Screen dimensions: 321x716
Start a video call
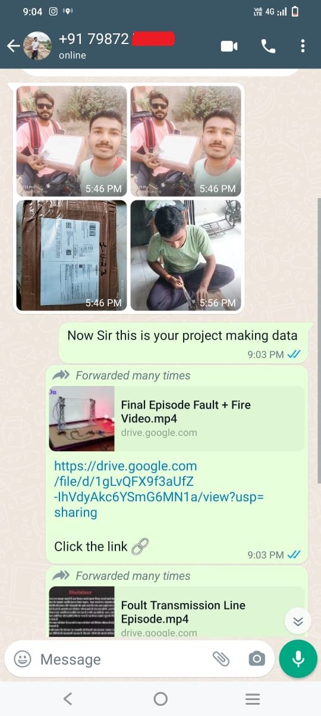click(229, 46)
